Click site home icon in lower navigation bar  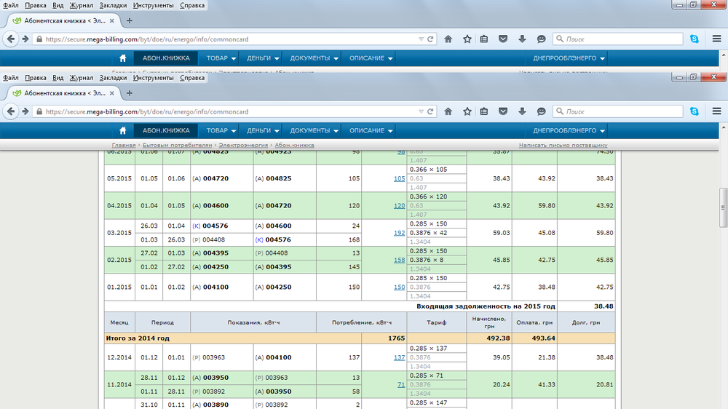click(x=123, y=130)
